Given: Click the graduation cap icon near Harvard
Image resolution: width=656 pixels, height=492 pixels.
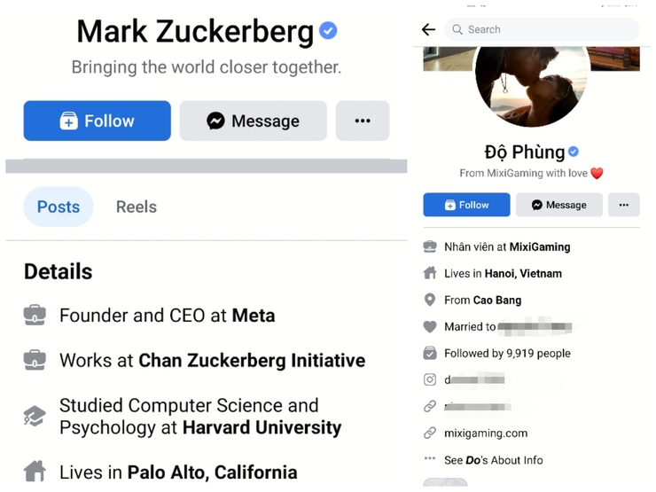Looking at the screenshot, I should [x=35, y=416].
